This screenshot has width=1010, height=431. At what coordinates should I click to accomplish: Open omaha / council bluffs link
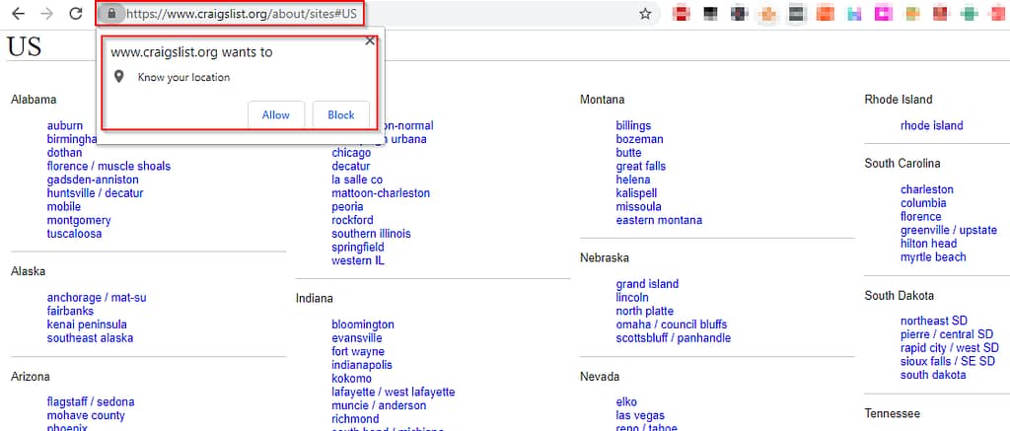(671, 324)
